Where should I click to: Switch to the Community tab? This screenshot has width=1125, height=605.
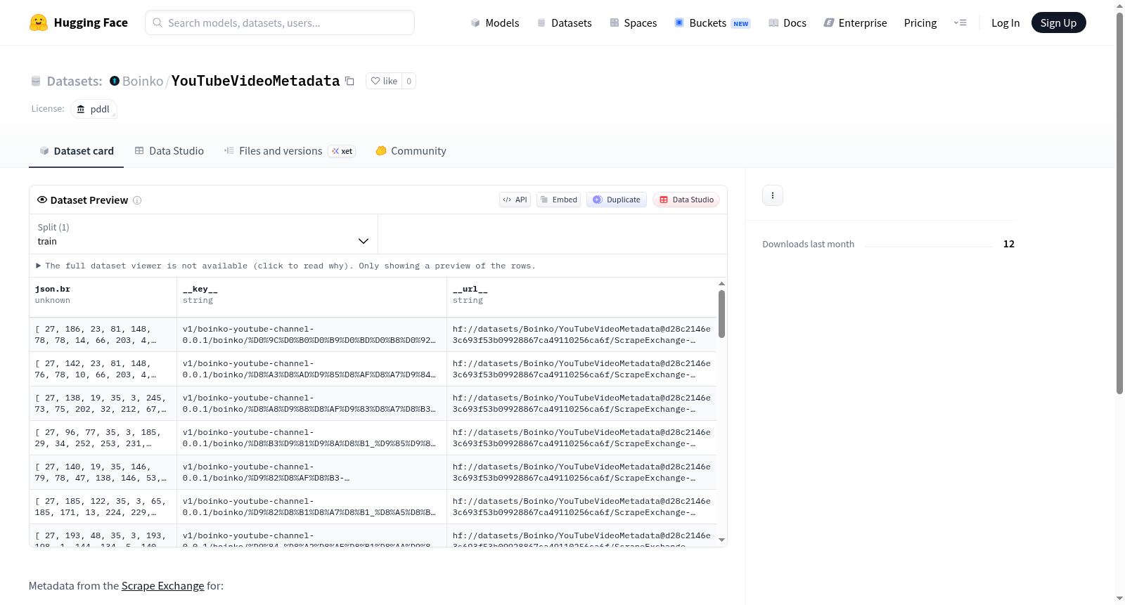pyautogui.click(x=411, y=151)
